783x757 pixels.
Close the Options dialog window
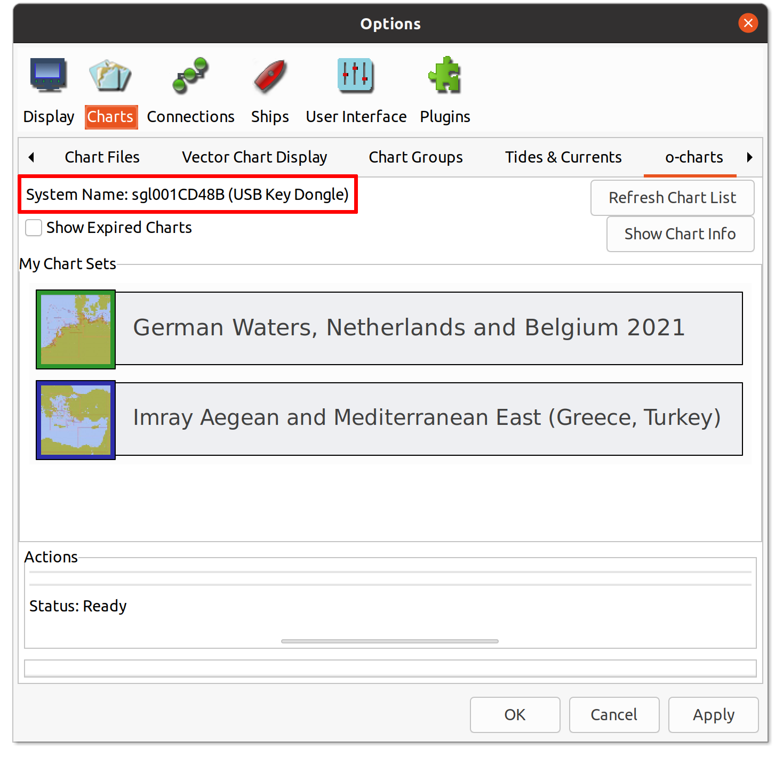point(748,23)
